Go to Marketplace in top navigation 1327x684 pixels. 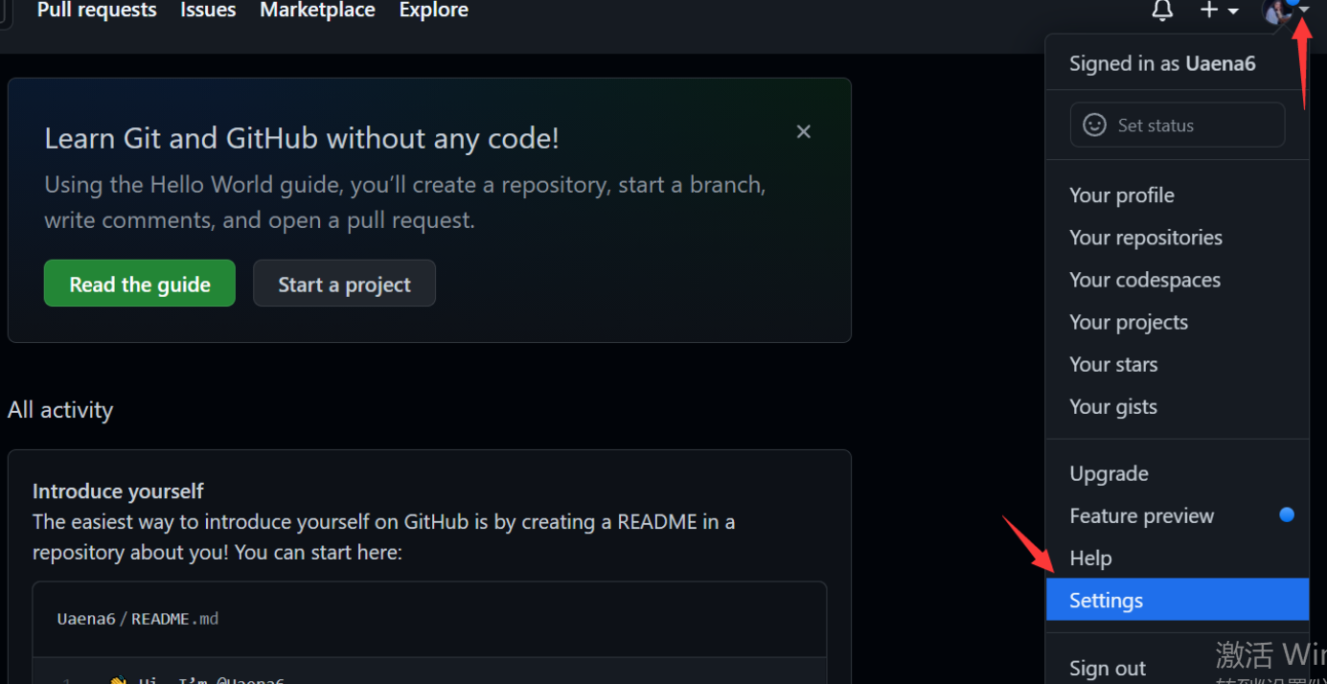pos(317,10)
